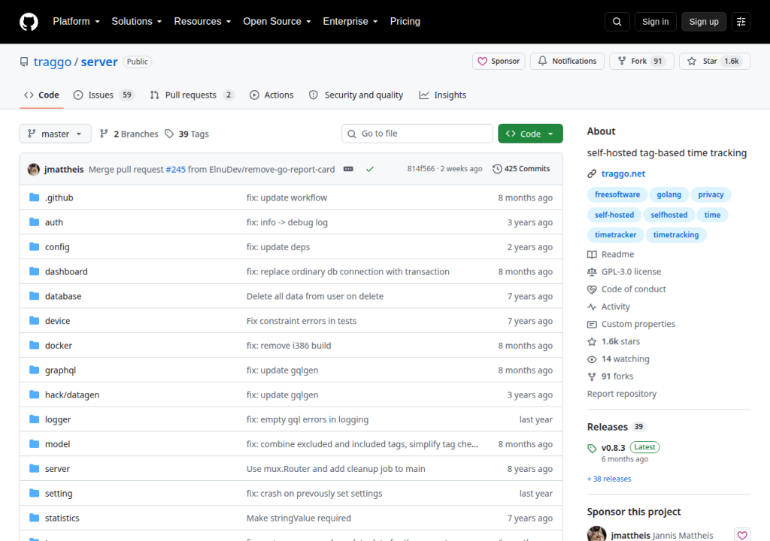The width and height of the screenshot is (770, 541).
Task: Select the Code tab
Action: click(x=42, y=95)
